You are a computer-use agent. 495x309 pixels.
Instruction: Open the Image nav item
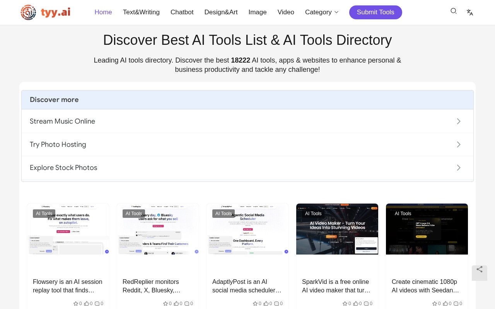[258, 12]
